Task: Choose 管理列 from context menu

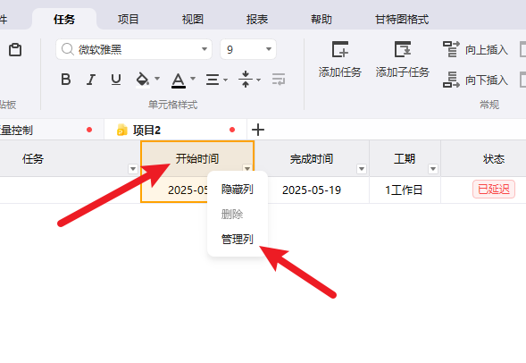Action: point(238,239)
